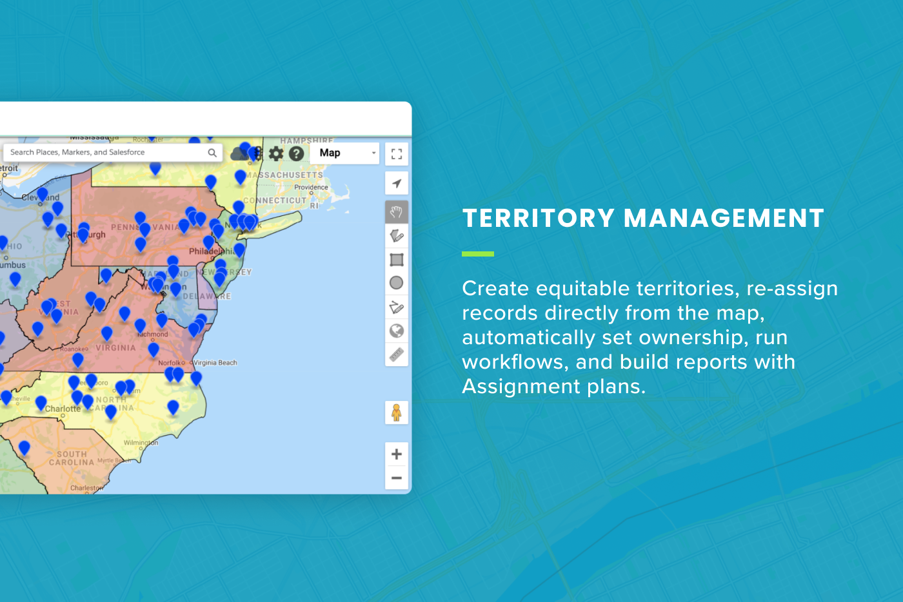The image size is (903, 602).
Task: Toggle the weather cloud layer icon
Action: 239,153
